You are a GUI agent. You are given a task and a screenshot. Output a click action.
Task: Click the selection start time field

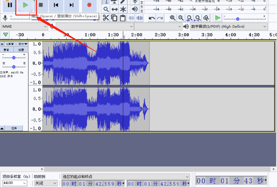[x=92, y=184]
